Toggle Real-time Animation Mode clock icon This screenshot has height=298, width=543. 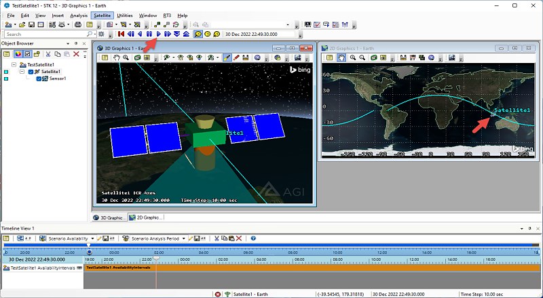point(208,34)
